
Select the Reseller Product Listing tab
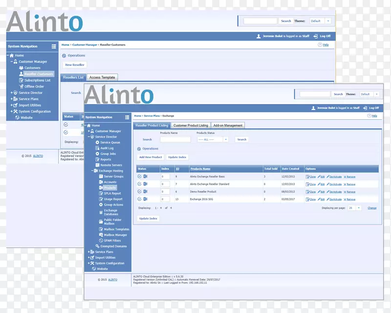click(152, 125)
